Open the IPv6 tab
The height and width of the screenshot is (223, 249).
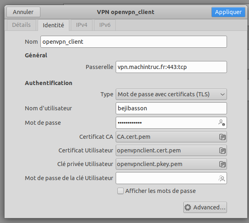click(105, 25)
